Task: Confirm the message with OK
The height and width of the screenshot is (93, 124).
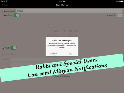Action: tap(70, 53)
